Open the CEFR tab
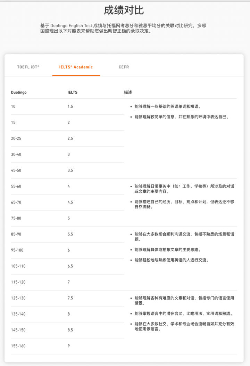 [124, 67]
